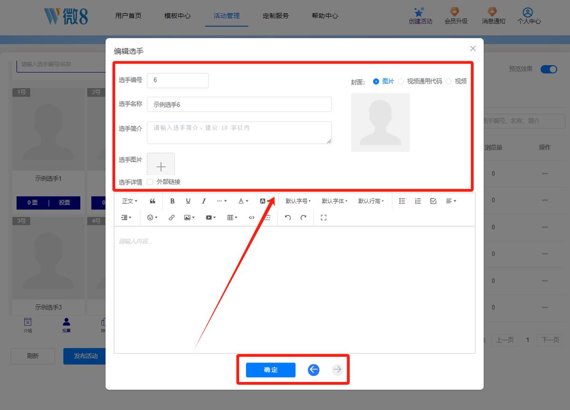Click the 刷新 button
Image resolution: width=570 pixels, height=410 pixels.
point(33,356)
